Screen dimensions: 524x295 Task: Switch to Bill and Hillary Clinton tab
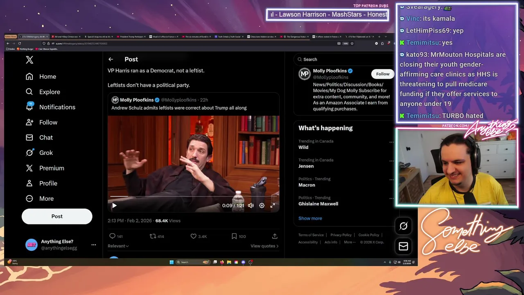click(66, 36)
